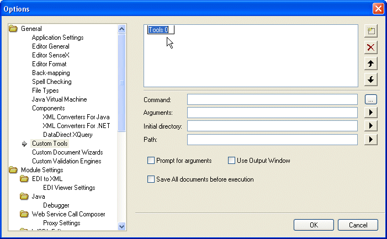The width and height of the screenshot is (387, 239).
Task: Open the Initial directory arrow menu
Action: [371, 126]
